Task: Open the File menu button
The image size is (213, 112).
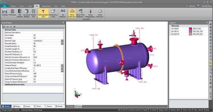Action: (5, 6)
